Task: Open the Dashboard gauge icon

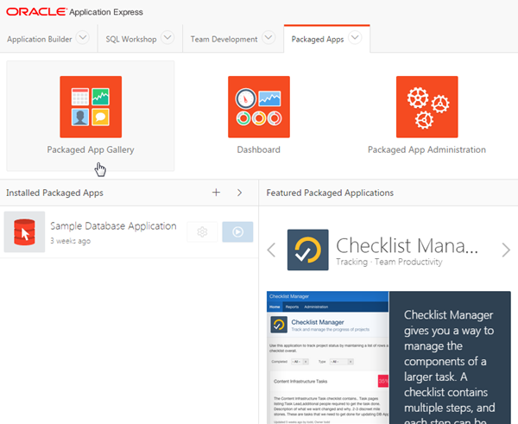Action: [259, 107]
